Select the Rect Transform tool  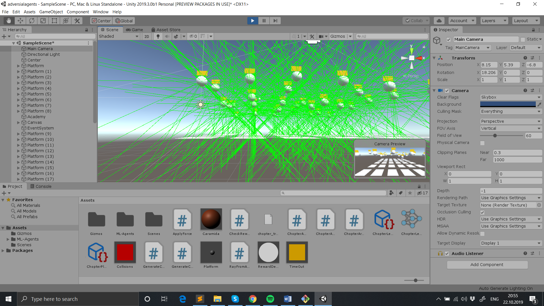coord(54,20)
